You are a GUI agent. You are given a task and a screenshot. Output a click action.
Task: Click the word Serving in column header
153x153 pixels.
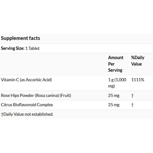tap(115, 70)
